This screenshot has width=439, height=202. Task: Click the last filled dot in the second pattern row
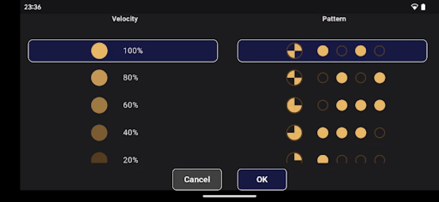[x=379, y=78]
